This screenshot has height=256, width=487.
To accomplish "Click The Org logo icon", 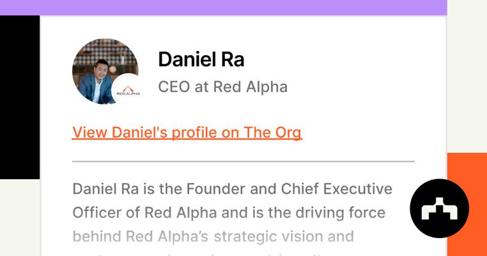I will pyautogui.click(x=439, y=209).
